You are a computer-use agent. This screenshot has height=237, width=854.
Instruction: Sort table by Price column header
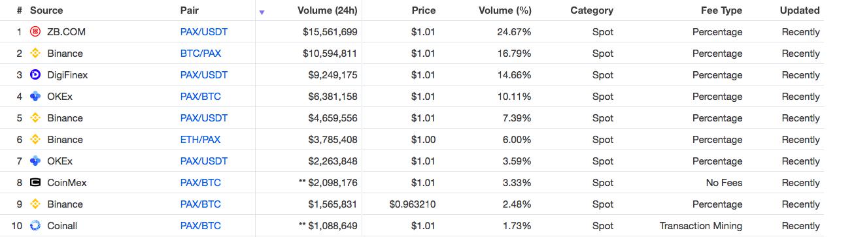coord(424,10)
